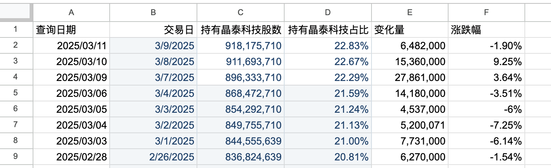Click shares cell 836,824,639
Screen dimensions: 551x168
(240, 157)
